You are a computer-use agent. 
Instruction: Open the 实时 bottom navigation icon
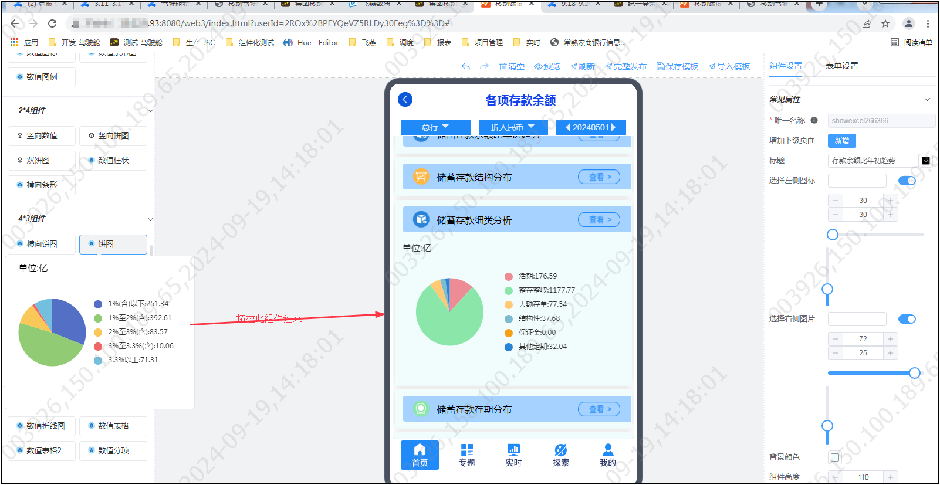[x=513, y=450]
